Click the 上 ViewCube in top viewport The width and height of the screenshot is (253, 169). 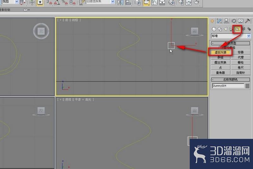(x=41, y=31)
